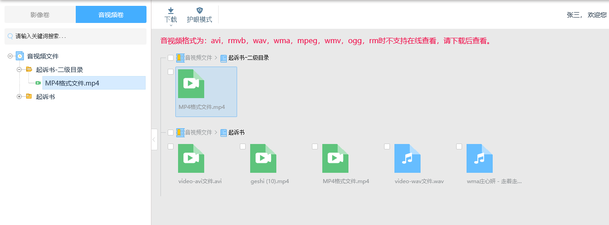The height and width of the screenshot is (225, 609).
Task: Click the book icon before 起诉书-二级目录 breadcrumb
Action: tap(224, 58)
